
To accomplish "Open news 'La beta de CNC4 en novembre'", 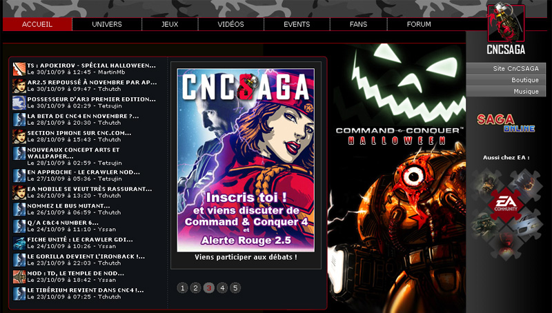I will (x=83, y=116).
